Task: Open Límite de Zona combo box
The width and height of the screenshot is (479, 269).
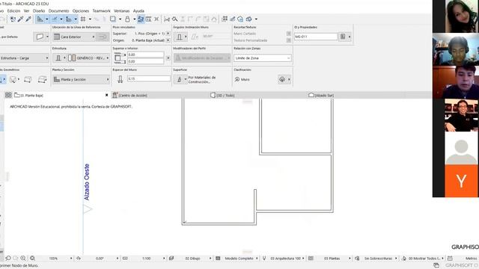Action: pyautogui.click(x=263, y=58)
